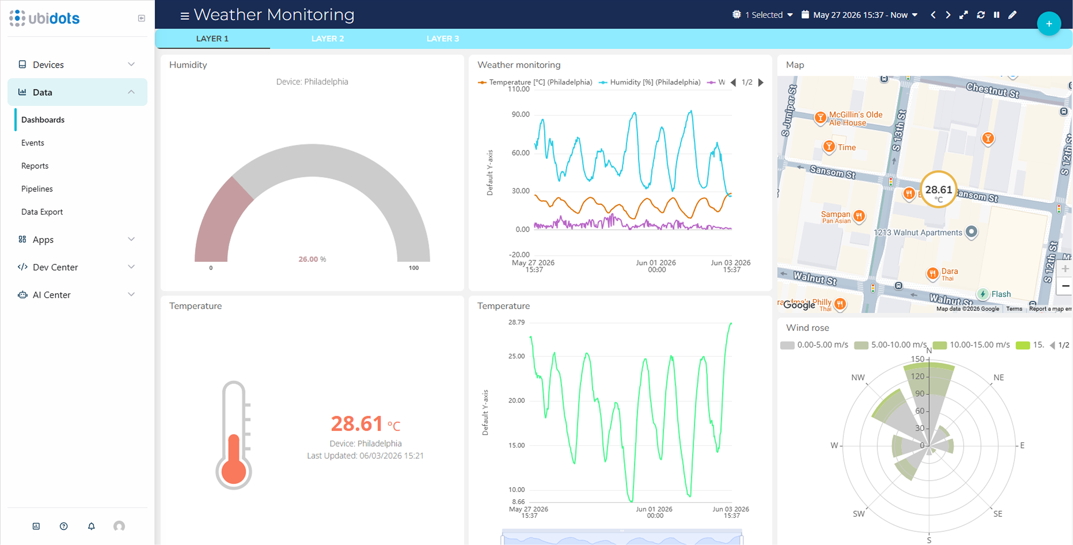Pause real-time updates with pause icon

point(996,15)
